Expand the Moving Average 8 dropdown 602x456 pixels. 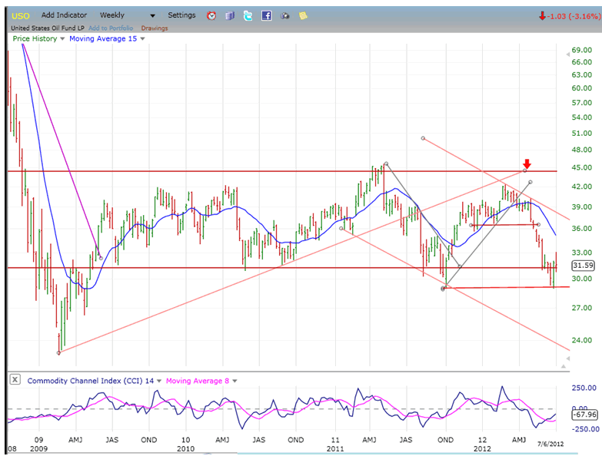[x=234, y=380]
